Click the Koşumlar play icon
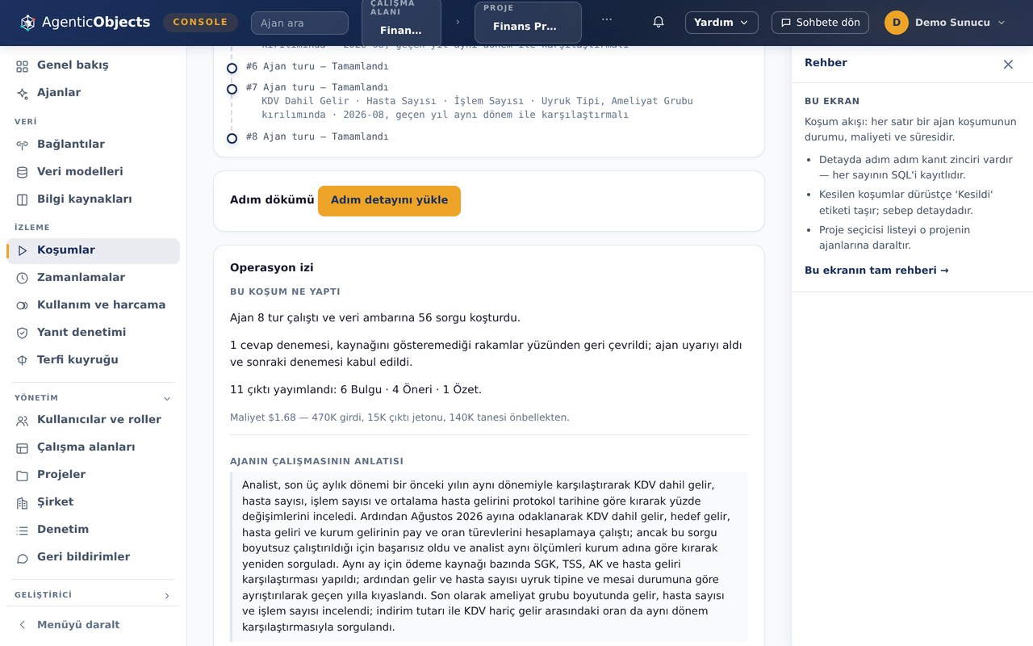Screen dimensions: 1033x646 coord(23,250)
